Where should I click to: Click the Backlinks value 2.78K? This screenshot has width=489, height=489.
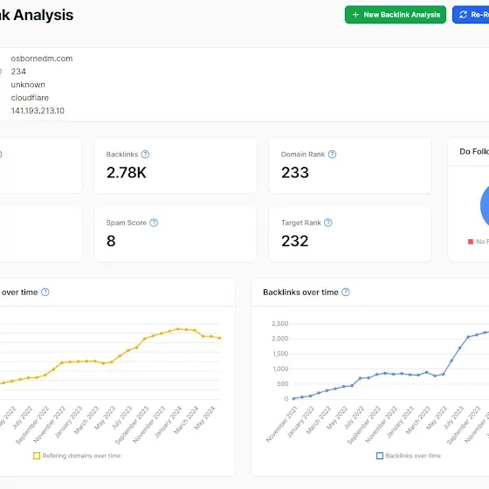pos(127,173)
